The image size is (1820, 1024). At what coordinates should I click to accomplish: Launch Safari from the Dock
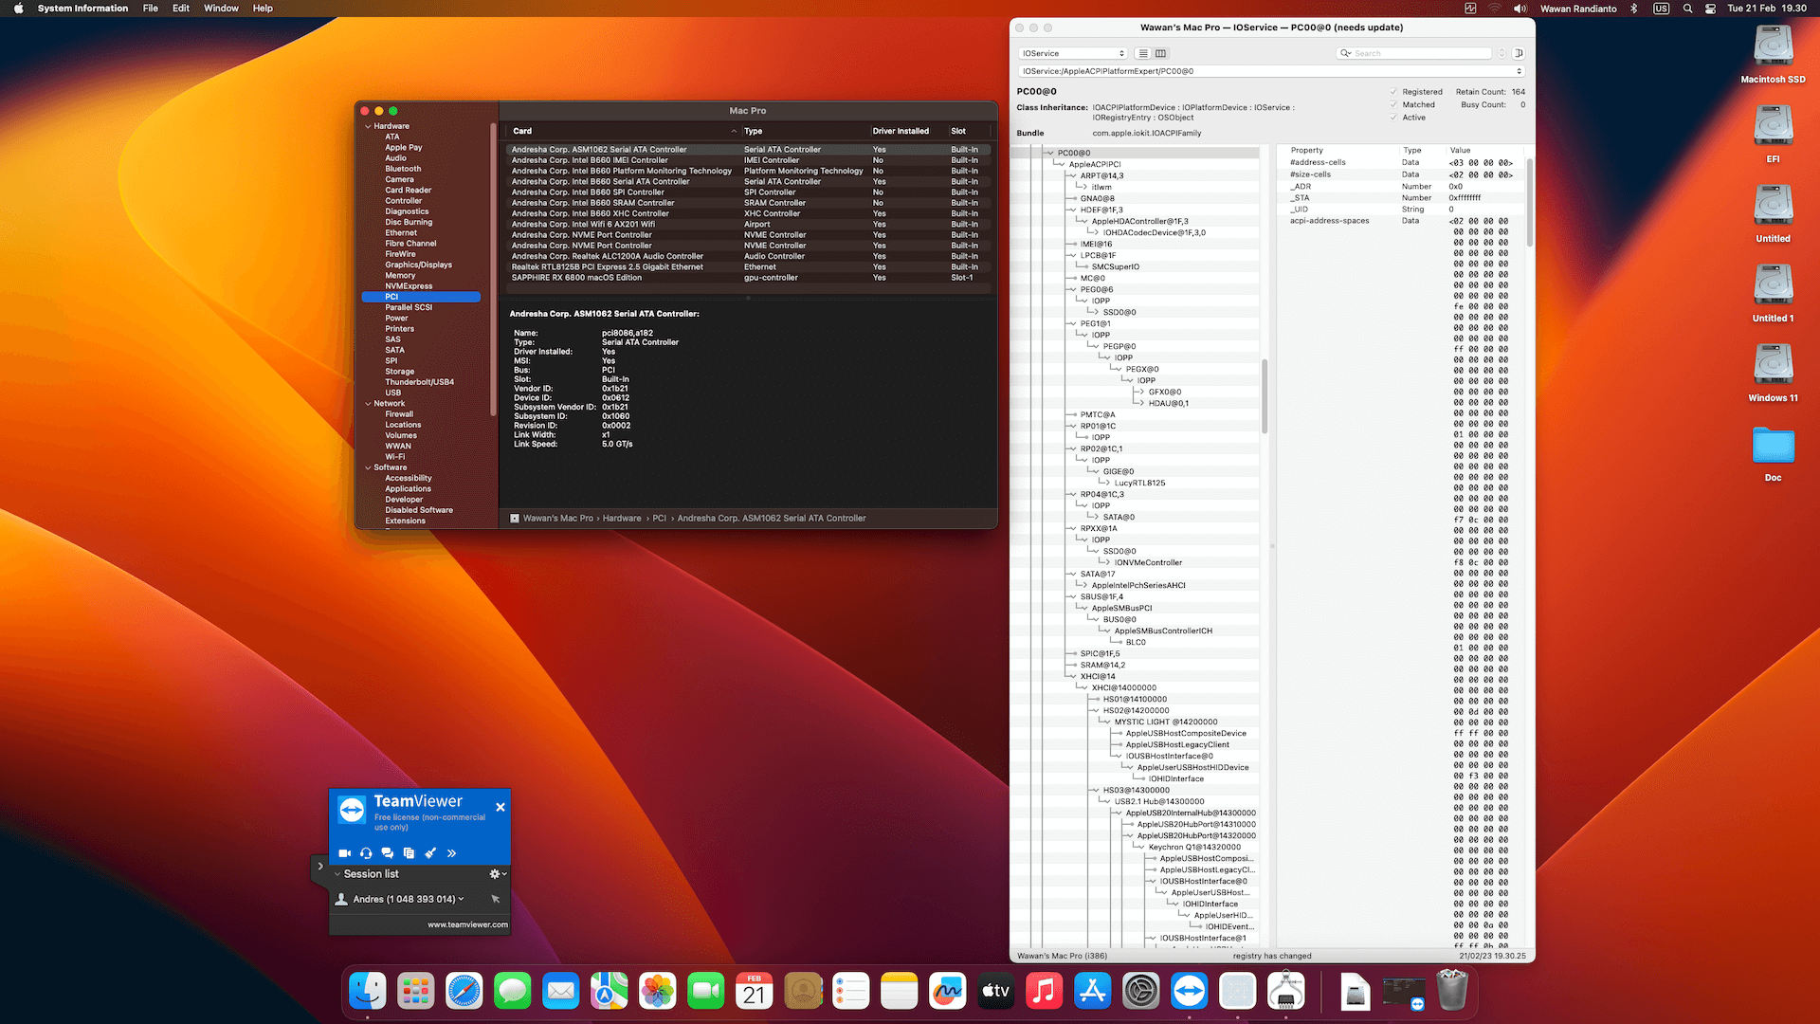(x=464, y=992)
